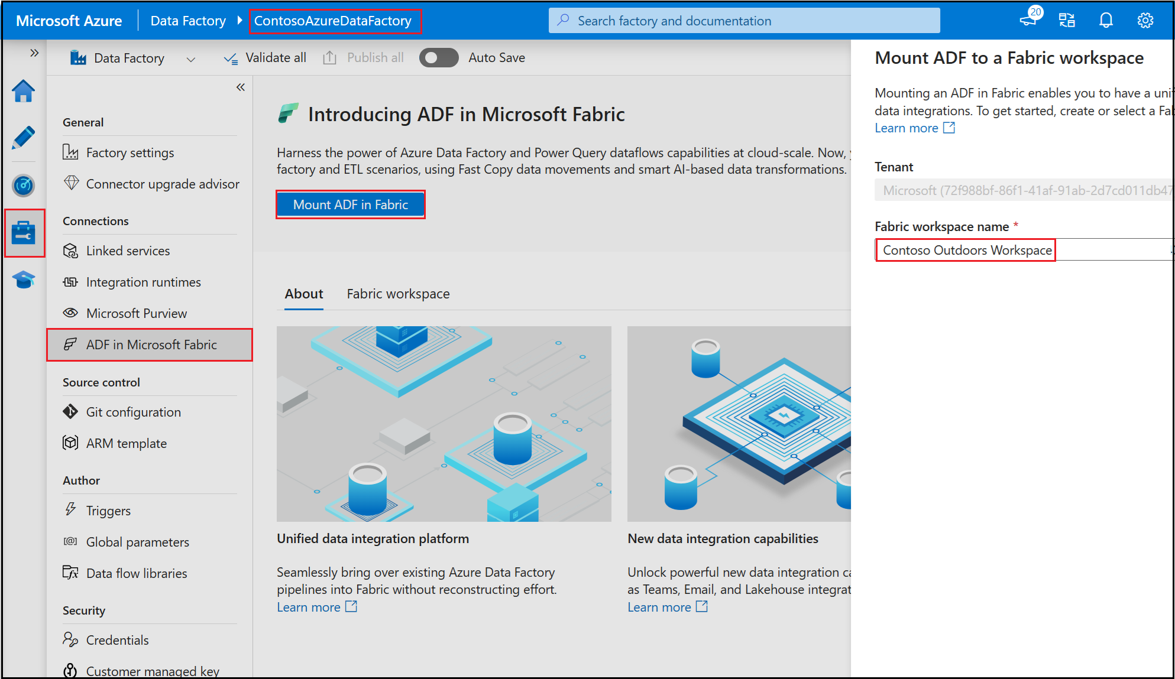Click Learn more under Unified data integration
Viewport: 1175px width, 679px height.
(309, 607)
